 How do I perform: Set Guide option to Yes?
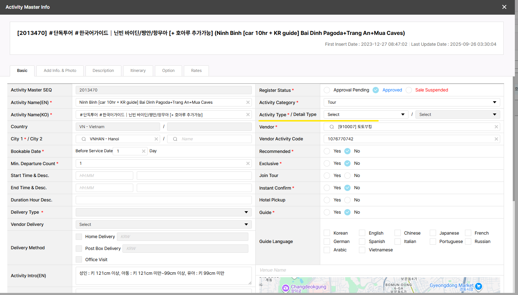327,212
